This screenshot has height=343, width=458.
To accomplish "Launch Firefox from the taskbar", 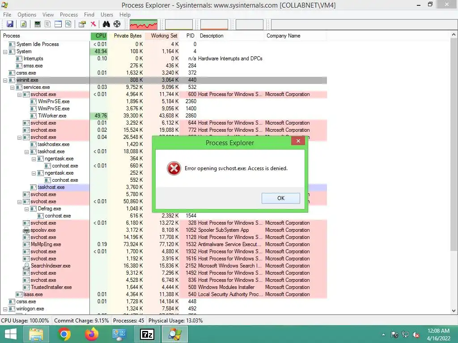I will (x=92, y=334).
